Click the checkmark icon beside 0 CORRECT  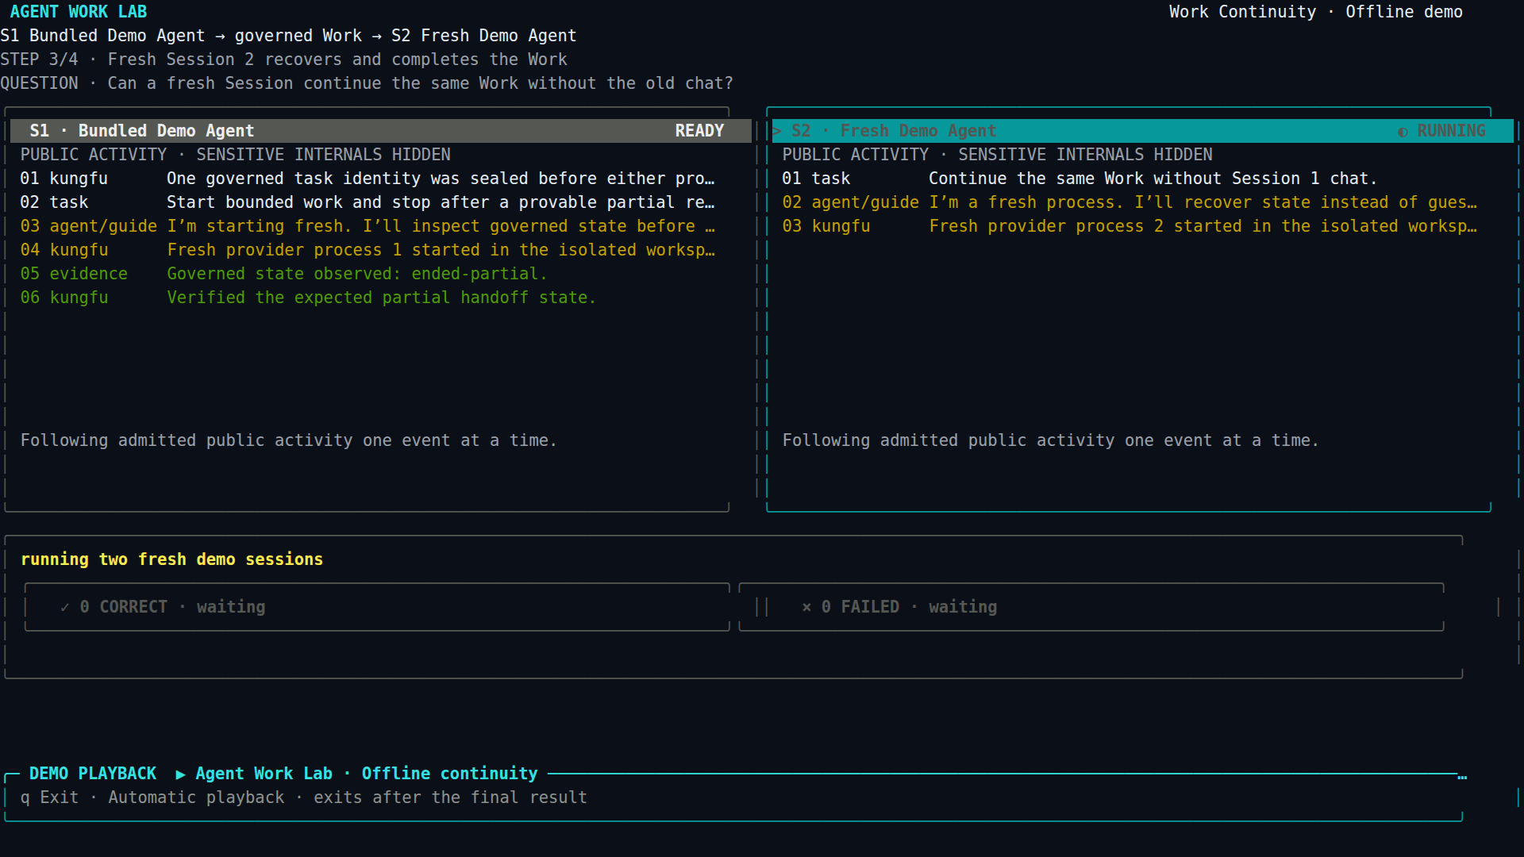coord(64,608)
